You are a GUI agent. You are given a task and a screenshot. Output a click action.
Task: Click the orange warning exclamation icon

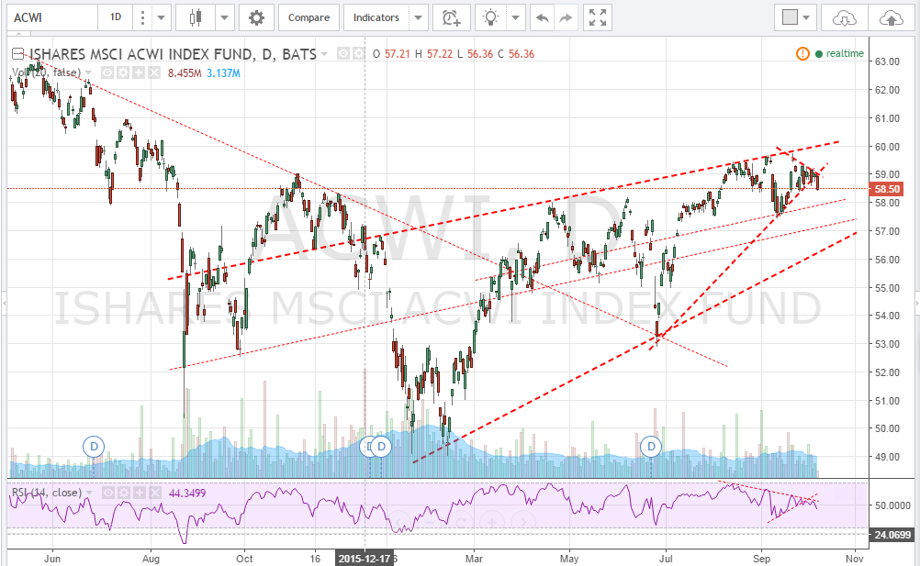pos(802,53)
